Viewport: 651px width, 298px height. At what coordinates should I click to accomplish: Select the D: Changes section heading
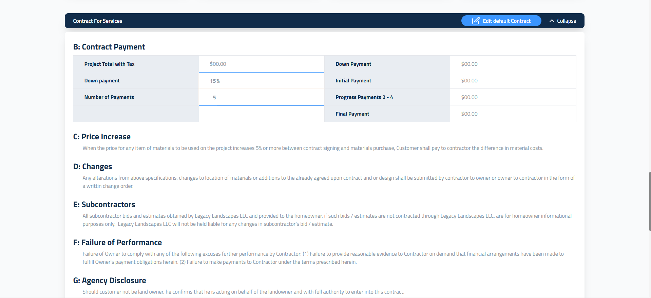coord(93,167)
